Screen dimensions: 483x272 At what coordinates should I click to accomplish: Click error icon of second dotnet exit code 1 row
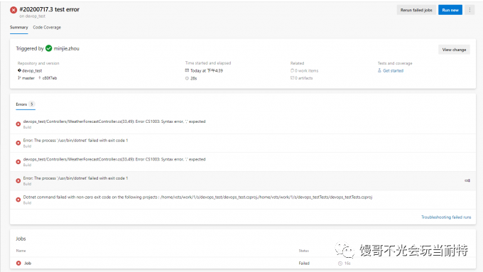[18, 180]
